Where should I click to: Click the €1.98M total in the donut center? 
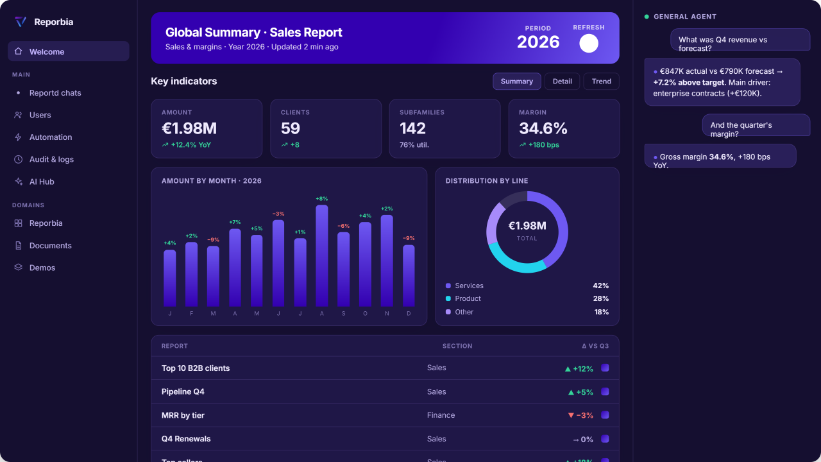tap(527, 226)
